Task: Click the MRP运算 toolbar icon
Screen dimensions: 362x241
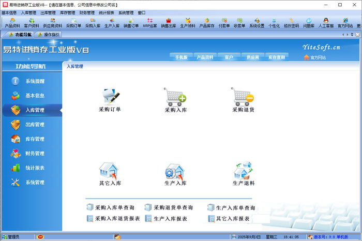Action: click(x=149, y=23)
